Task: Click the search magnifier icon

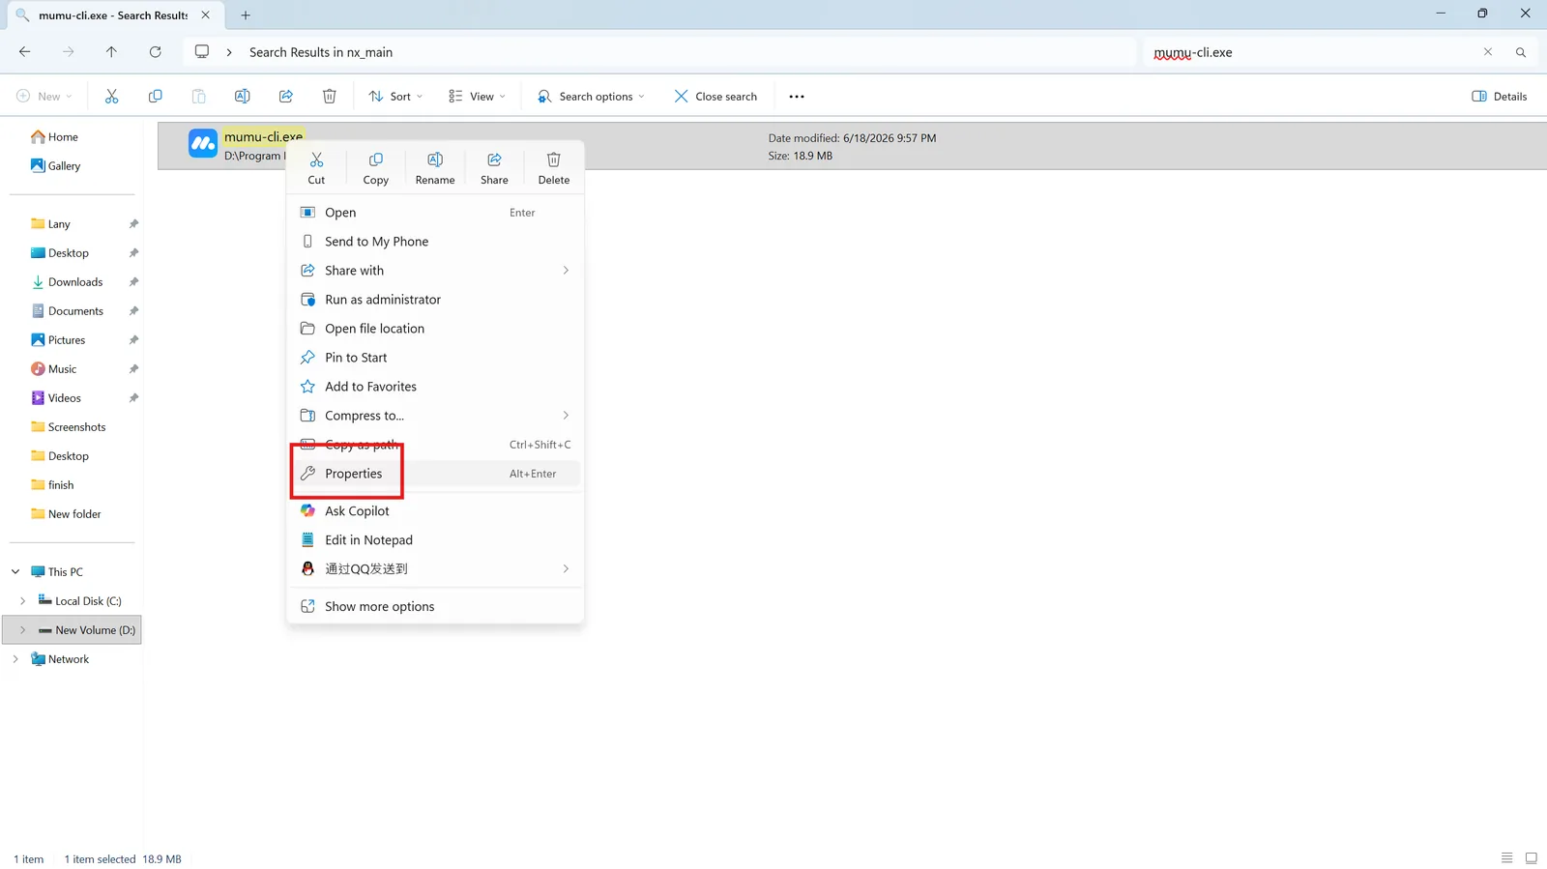Action: [1521, 52]
